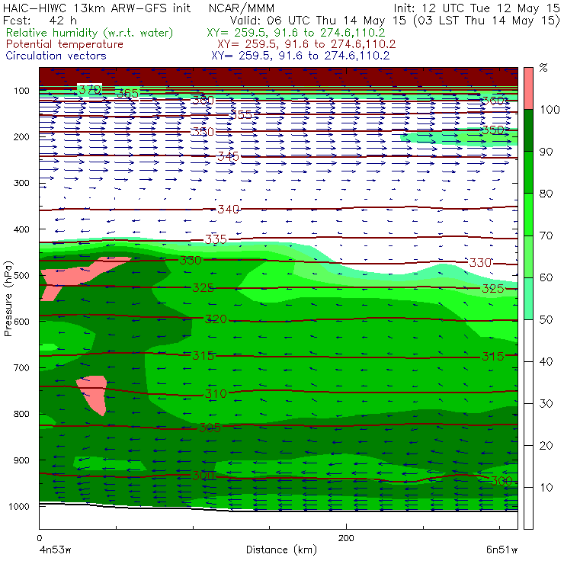
Task: Click the pink saturated blob near 750 hPa
Action: click(93, 394)
